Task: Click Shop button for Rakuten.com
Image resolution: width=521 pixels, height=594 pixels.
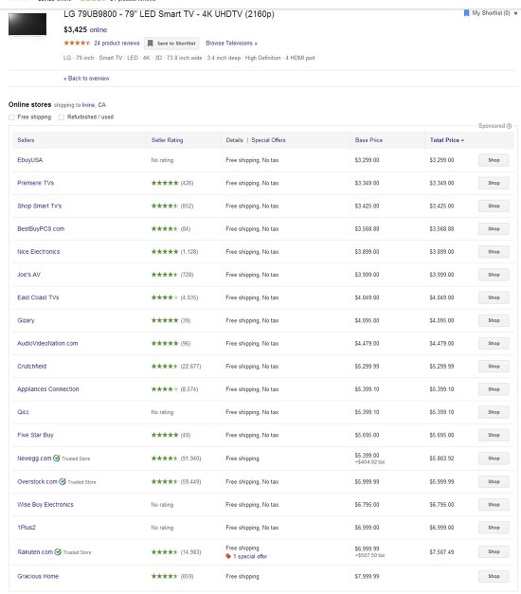Action: (494, 552)
